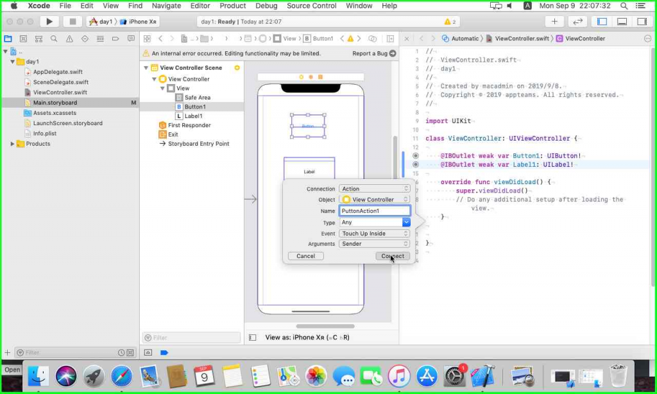Open the Connection type dropdown
This screenshot has width=657, height=394.
tap(374, 189)
